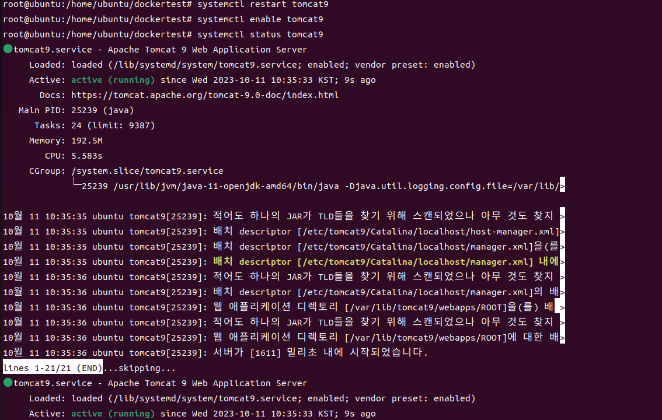Viewport: 662px width, 420px height.
Task: Click the 'systemctl status tomcat9' command
Action: [260, 34]
